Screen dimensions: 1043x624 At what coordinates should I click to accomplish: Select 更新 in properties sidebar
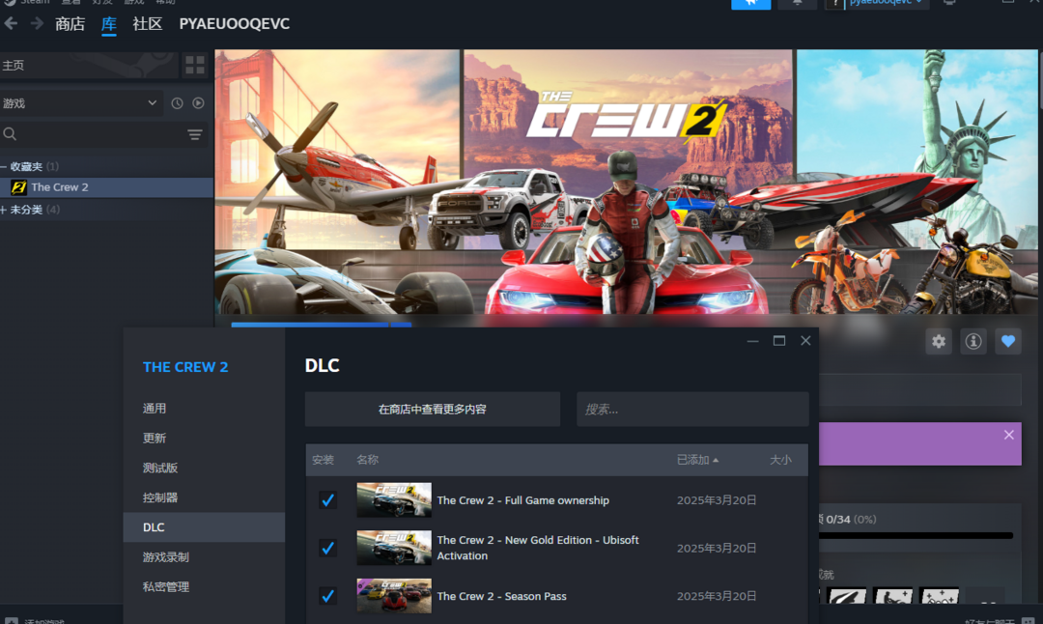204,439
